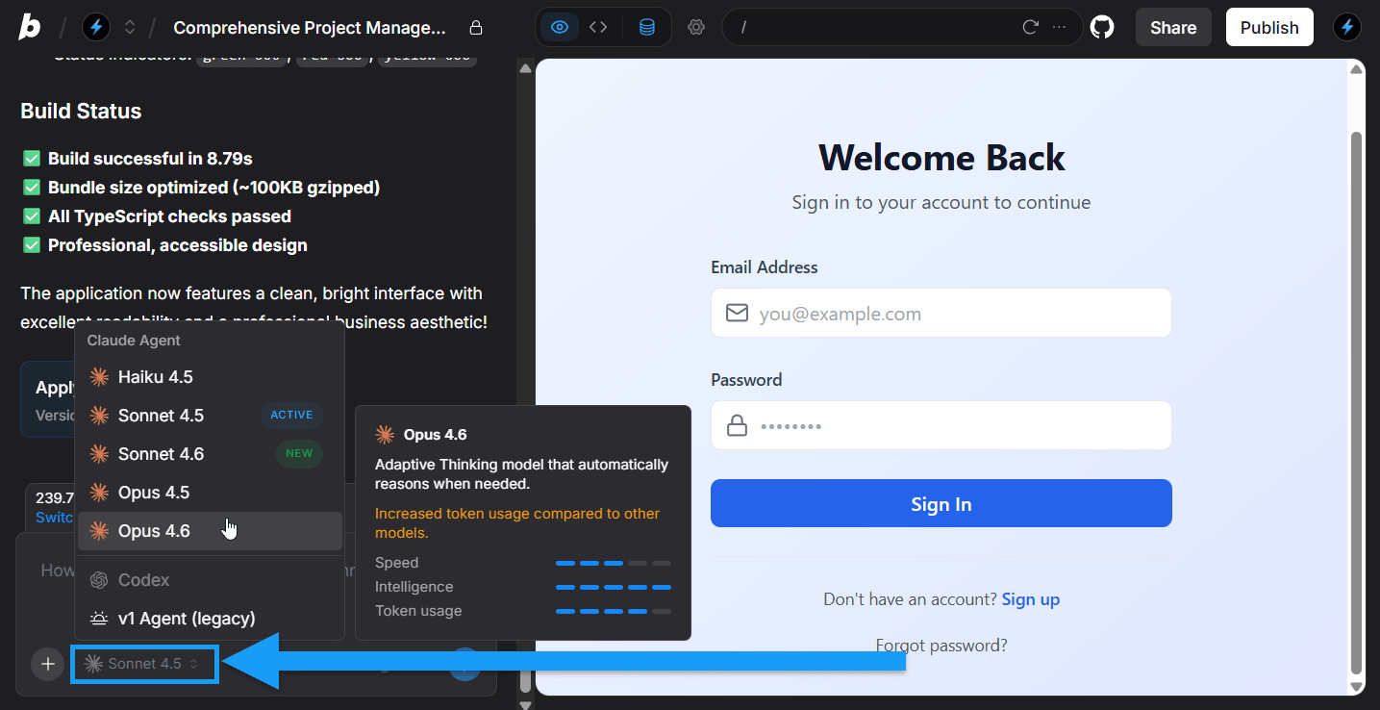The image size is (1380, 710).
Task: Open the database panel
Action: point(646,26)
